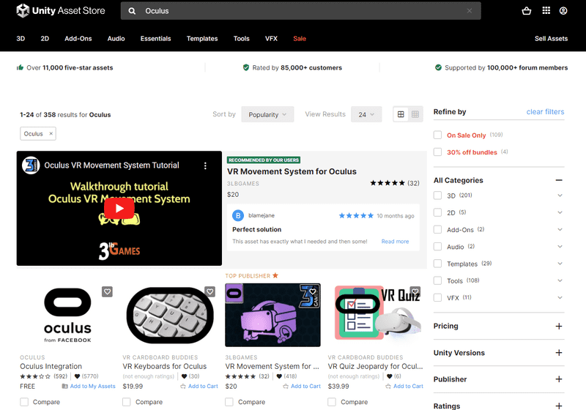Add Oculus Integration to My Assets
Screen dimensions: 586x410
pyautogui.click(x=89, y=386)
